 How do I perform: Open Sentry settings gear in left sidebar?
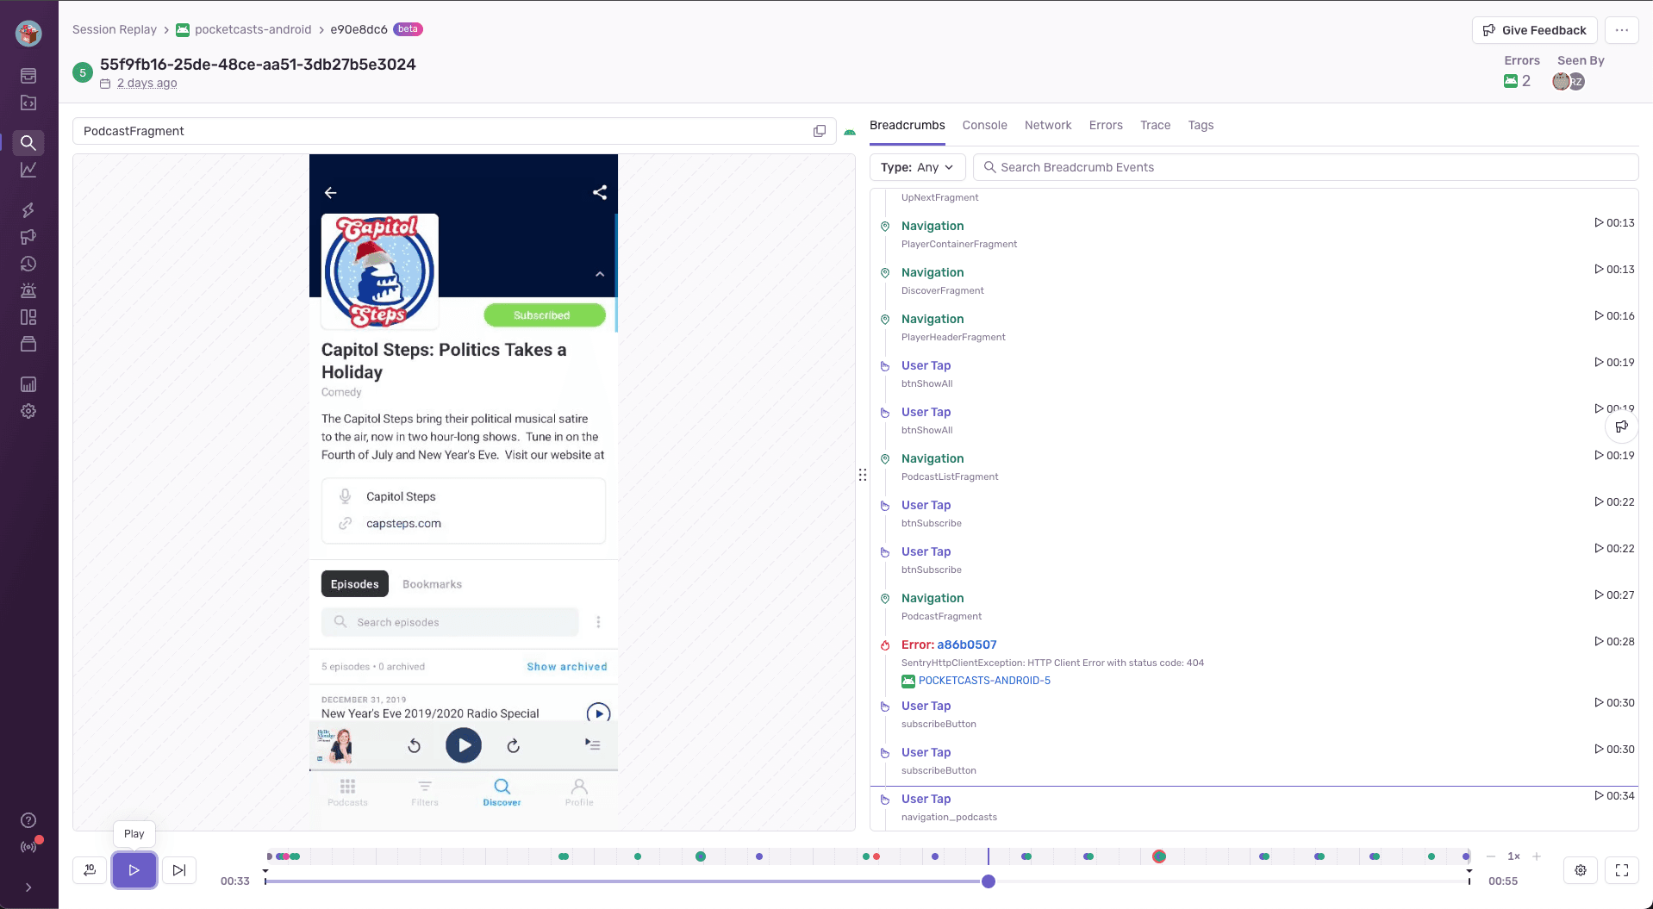click(28, 411)
